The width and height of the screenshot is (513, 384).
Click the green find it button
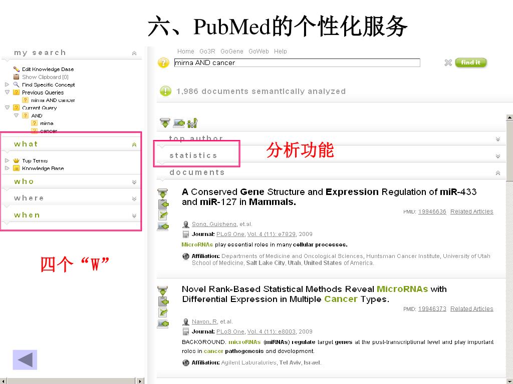click(x=471, y=62)
